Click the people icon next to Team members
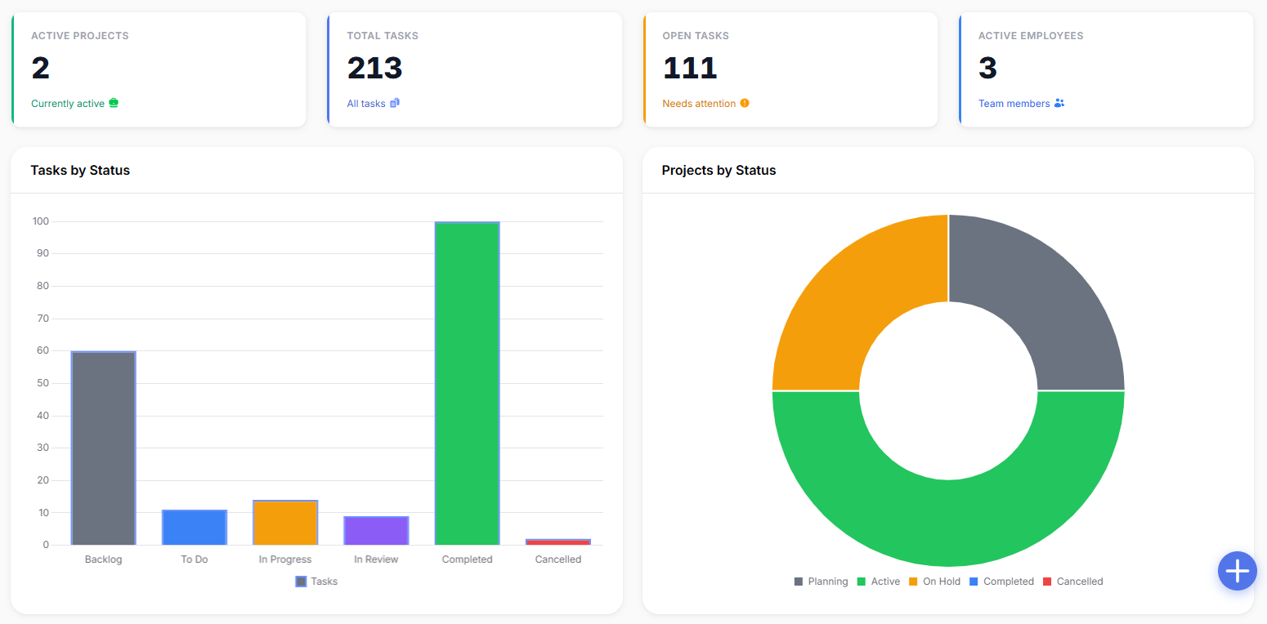 pyautogui.click(x=1059, y=103)
